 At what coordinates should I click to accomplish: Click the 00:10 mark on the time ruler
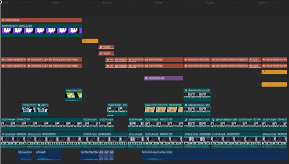tap(262, 3)
